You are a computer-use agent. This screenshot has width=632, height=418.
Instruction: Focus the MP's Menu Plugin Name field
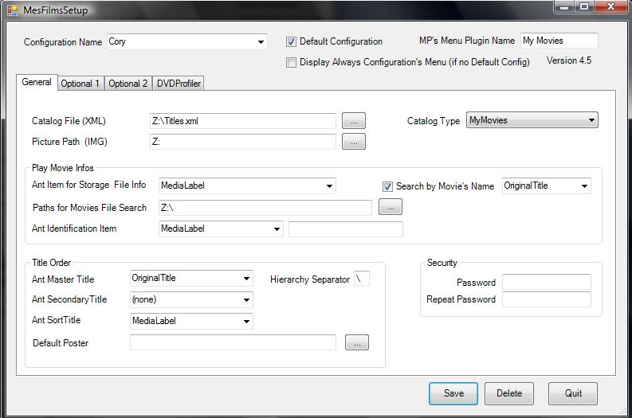click(x=558, y=41)
